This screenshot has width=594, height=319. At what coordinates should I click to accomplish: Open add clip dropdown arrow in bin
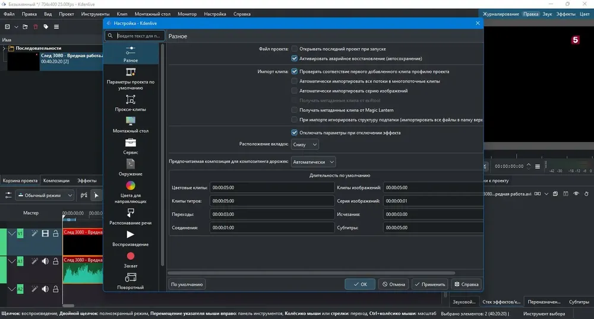(x=16, y=27)
